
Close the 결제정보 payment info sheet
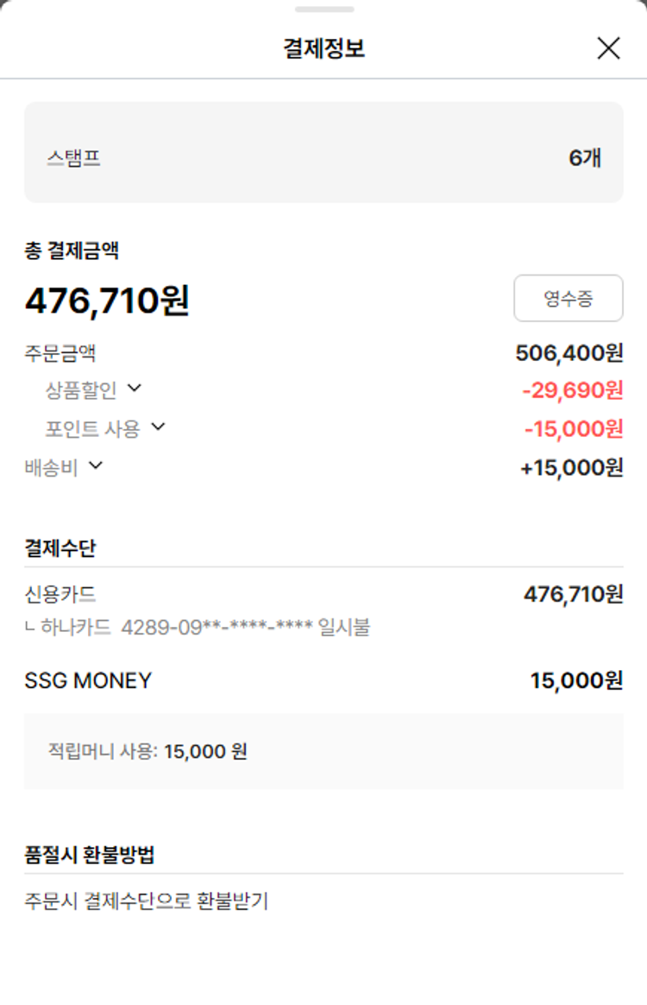click(x=608, y=48)
